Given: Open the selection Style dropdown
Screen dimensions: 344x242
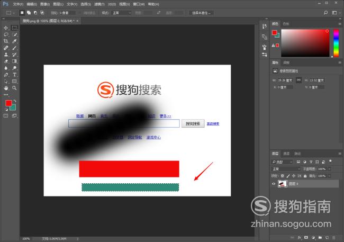Looking at the screenshot, I should 121,13.
